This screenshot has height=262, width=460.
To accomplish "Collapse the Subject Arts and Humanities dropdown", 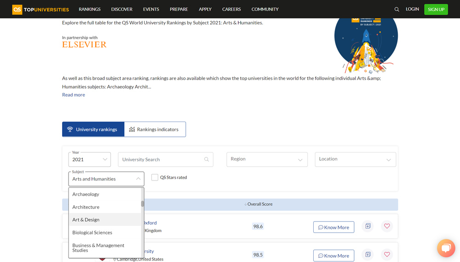I will 106,179.
